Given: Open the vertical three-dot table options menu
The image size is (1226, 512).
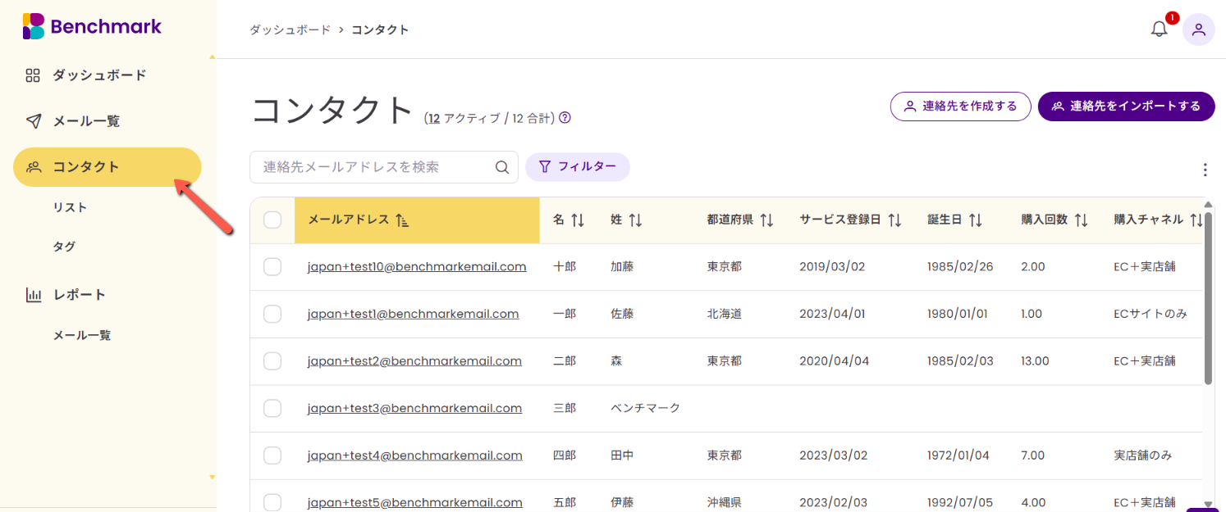Looking at the screenshot, I should (1205, 170).
